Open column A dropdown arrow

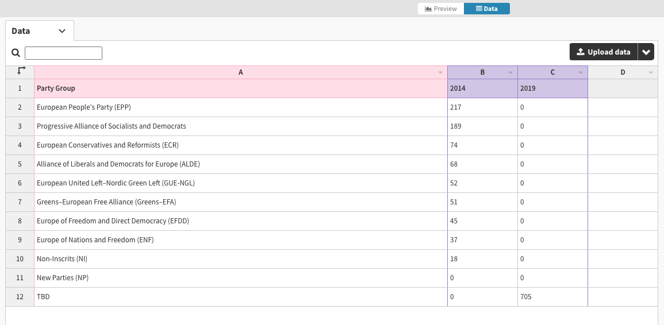[x=440, y=73]
